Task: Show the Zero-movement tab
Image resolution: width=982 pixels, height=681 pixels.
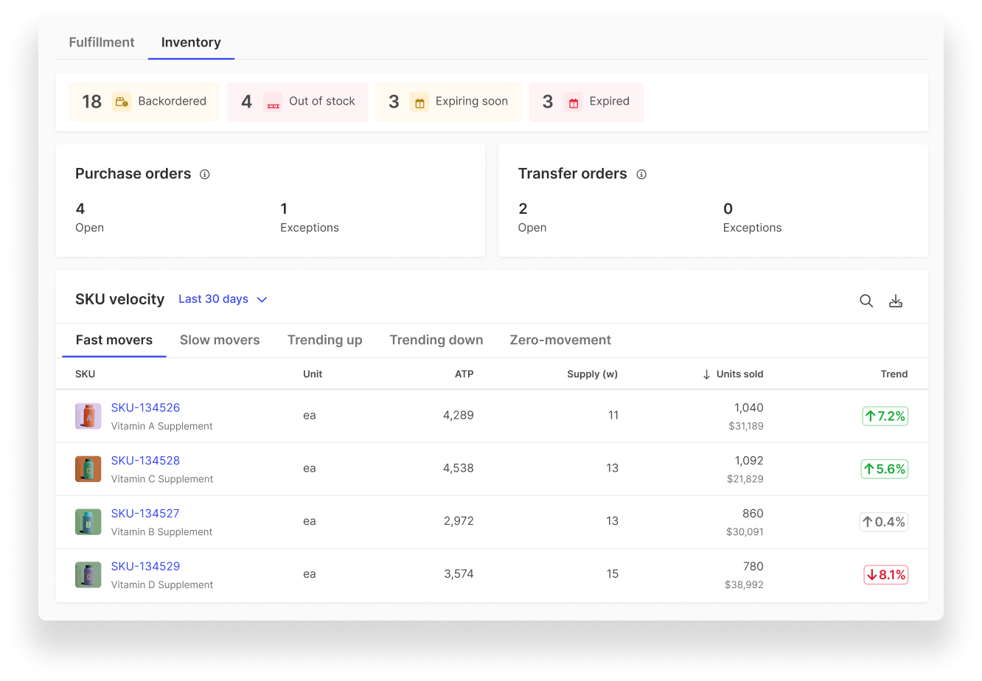Action: tap(560, 340)
